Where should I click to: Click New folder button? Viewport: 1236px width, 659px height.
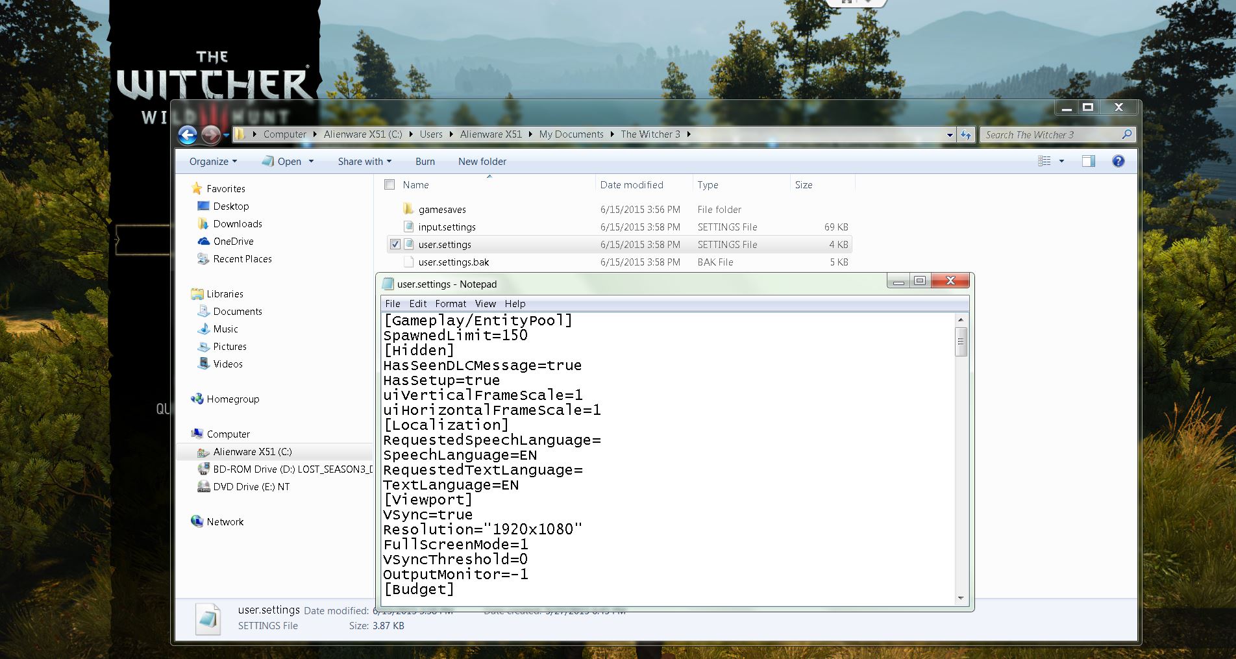click(482, 162)
